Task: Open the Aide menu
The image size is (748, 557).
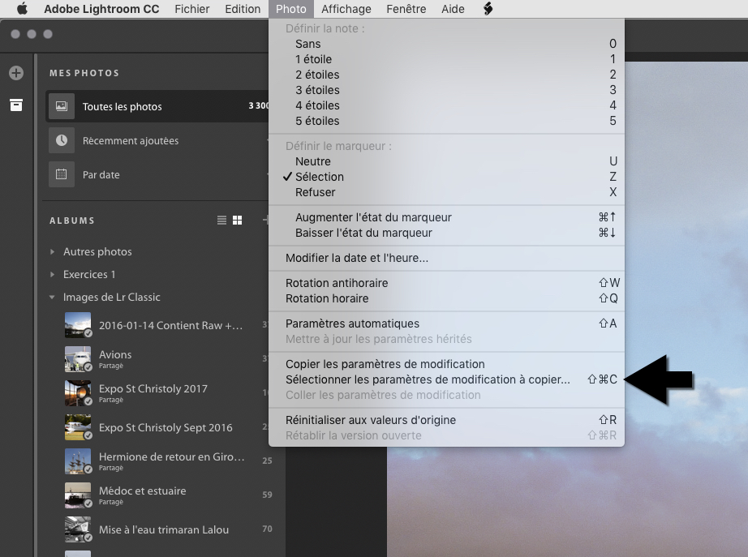Action: (x=454, y=9)
